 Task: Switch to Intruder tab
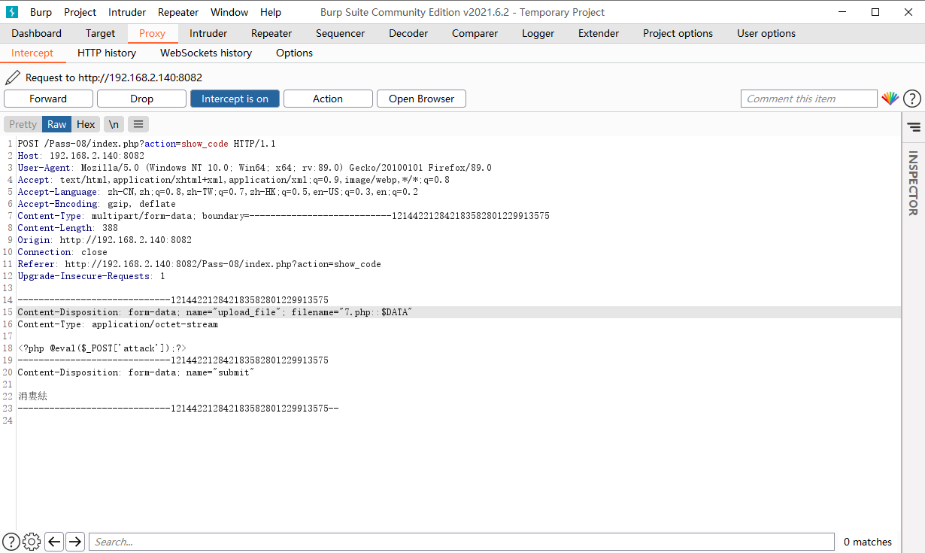[208, 33]
